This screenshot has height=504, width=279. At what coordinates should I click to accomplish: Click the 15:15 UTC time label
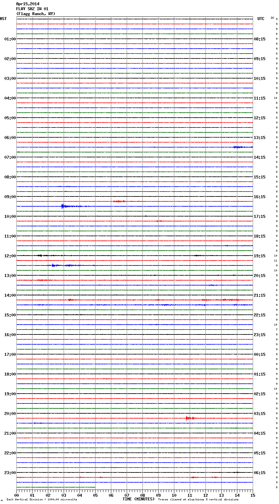(x=260, y=177)
